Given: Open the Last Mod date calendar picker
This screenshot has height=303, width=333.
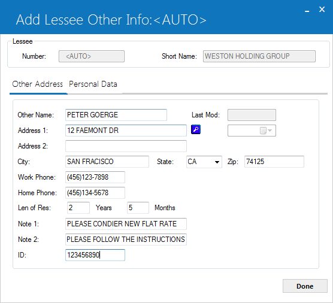Looking at the screenshot, I should pos(263,131).
